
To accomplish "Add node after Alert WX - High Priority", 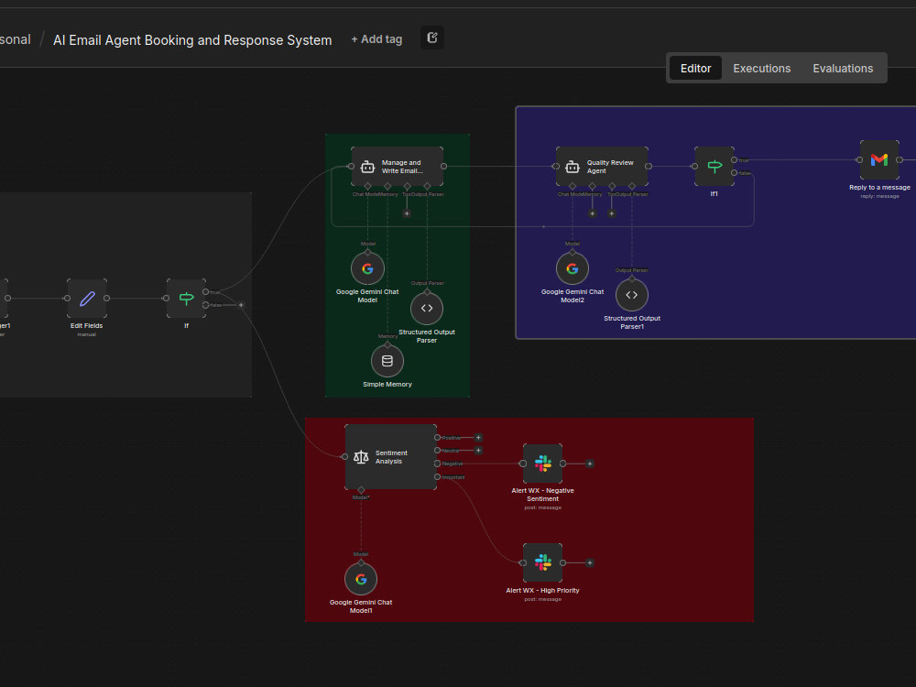I will pos(590,563).
